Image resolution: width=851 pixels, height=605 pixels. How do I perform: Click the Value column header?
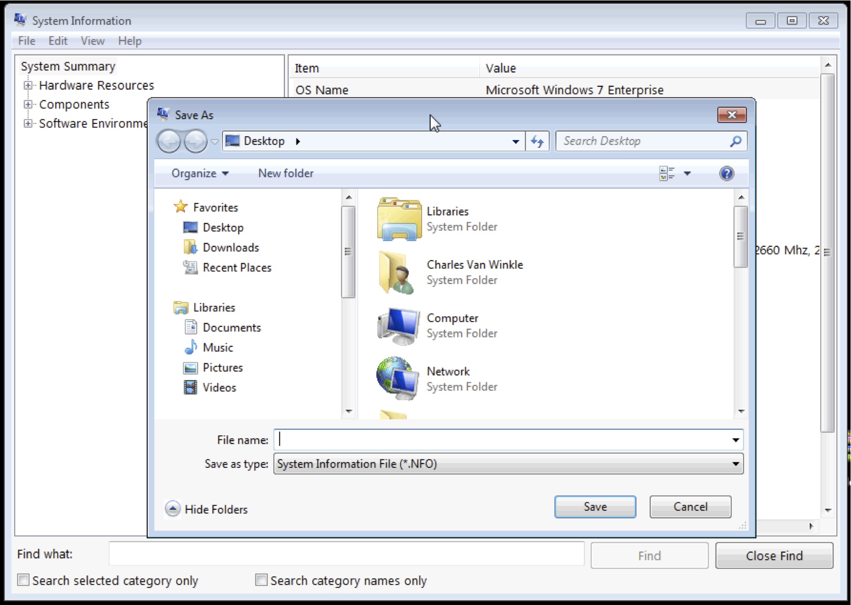[649, 68]
